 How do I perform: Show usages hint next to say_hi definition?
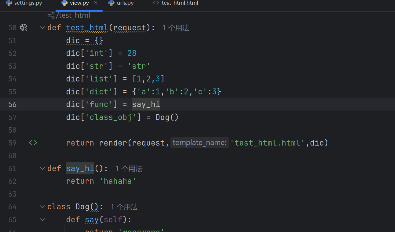[129, 169]
